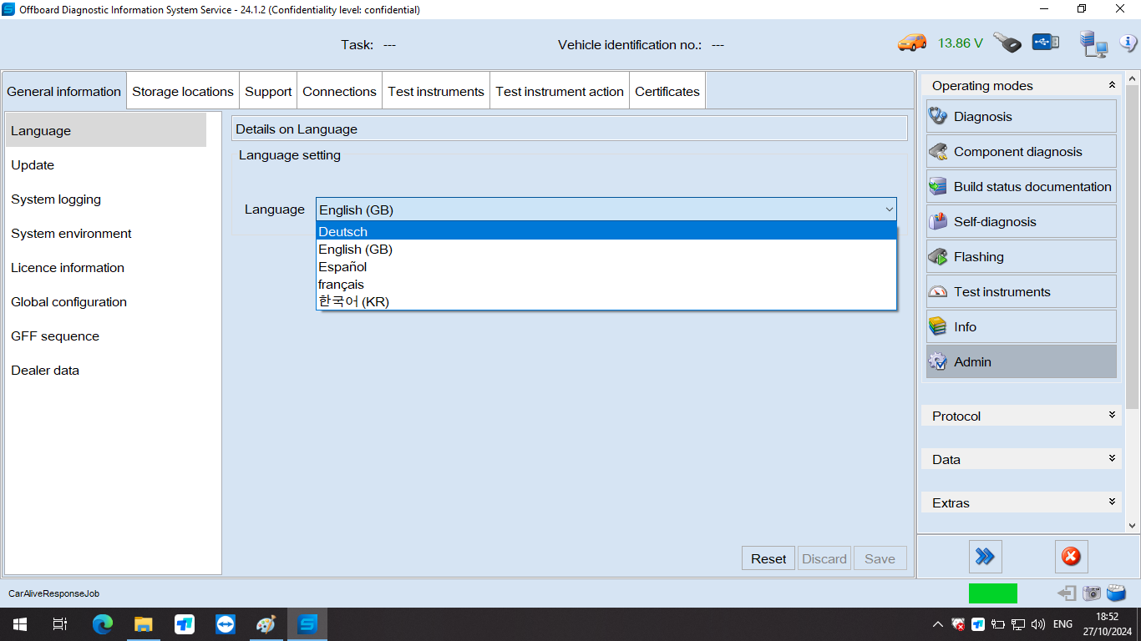
Task: Choose Español in the language dropdown
Action: click(x=606, y=267)
